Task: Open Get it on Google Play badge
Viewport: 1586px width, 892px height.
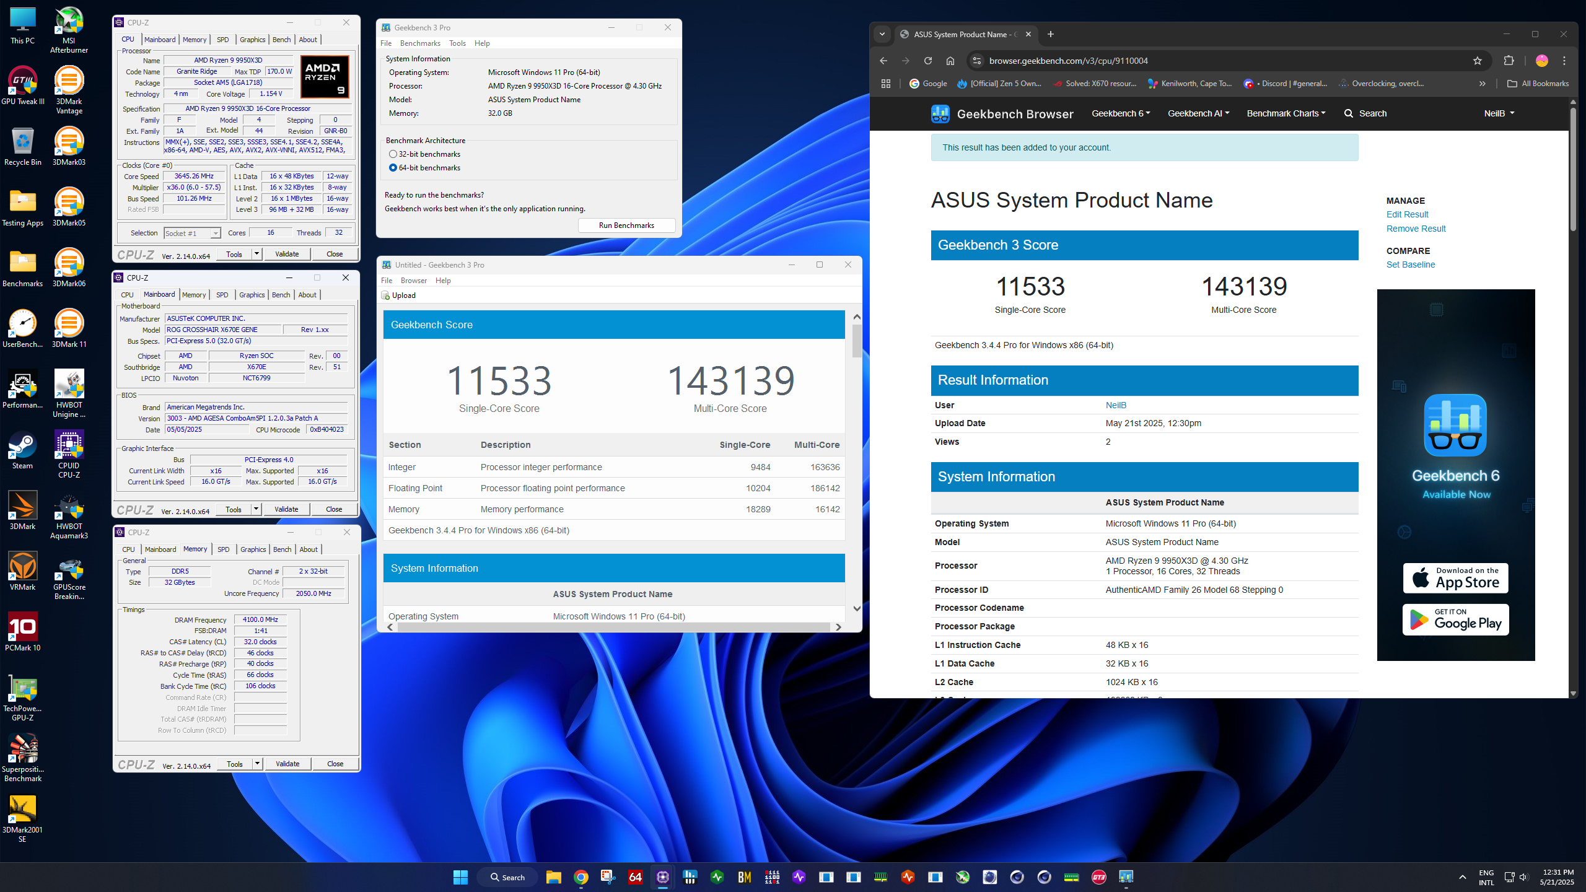Action: pyautogui.click(x=1455, y=619)
